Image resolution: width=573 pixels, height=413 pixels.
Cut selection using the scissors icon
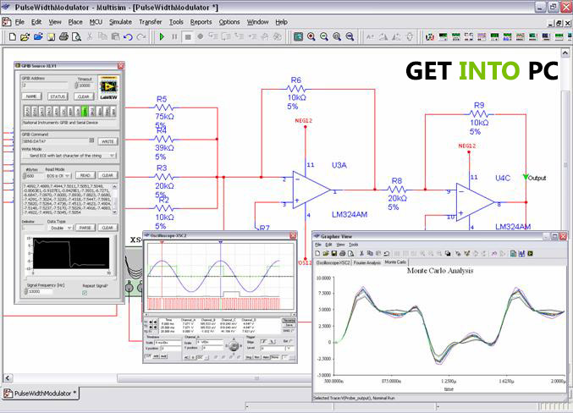coord(90,36)
